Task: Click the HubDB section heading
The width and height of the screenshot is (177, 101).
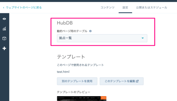Action: (65, 23)
